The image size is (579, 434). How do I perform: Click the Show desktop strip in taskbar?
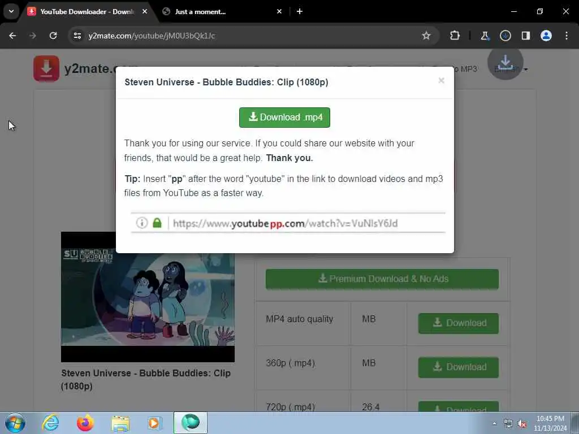575,423
